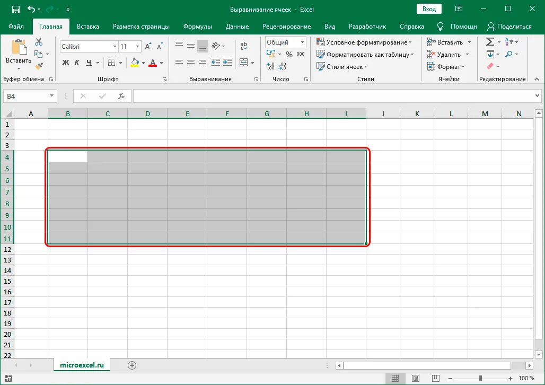Image resolution: width=545 pixels, height=385 pixels.
Task: Click the AutoSum sigma icon
Action: point(490,42)
